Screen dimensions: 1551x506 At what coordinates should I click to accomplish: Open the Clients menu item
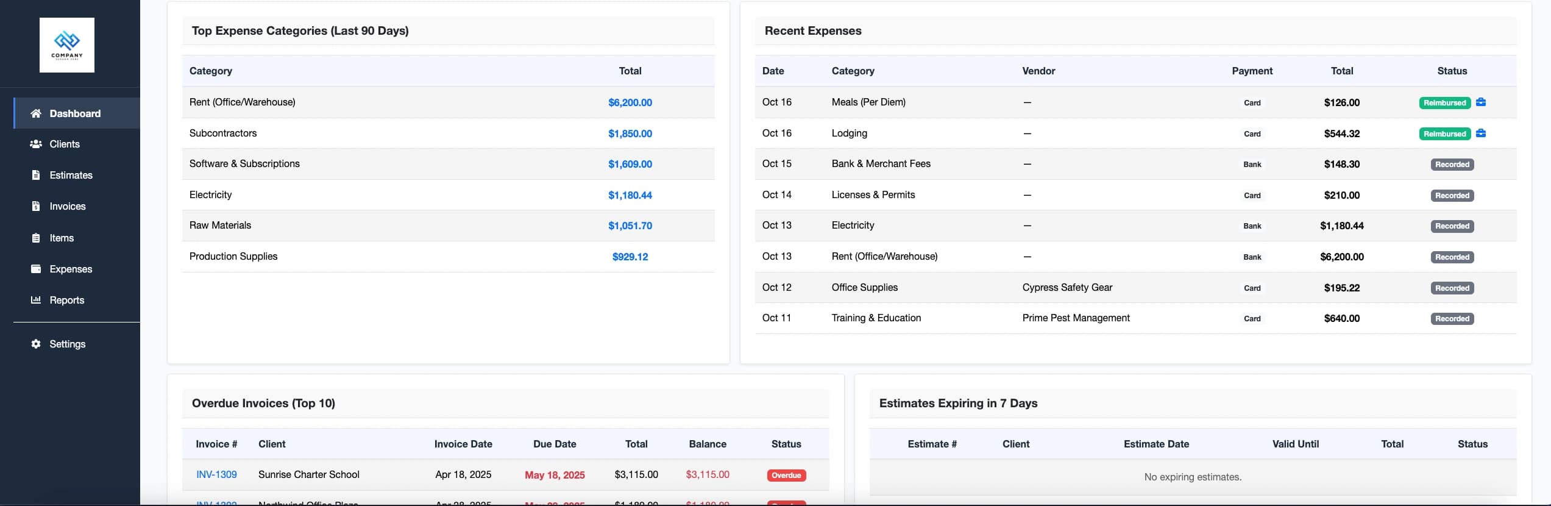point(65,144)
